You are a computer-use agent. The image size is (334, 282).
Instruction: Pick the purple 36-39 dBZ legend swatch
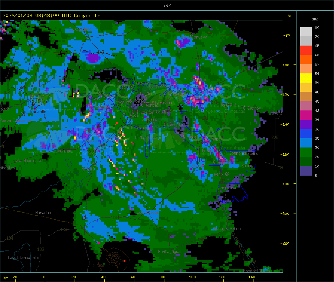click(x=306, y=125)
